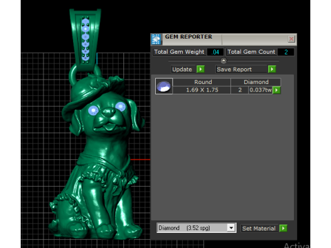Select the dog's right eye gem

[121, 106]
